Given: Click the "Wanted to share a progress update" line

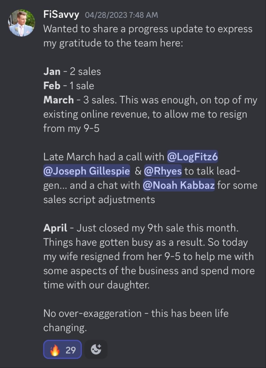Looking at the screenshot, I should (x=148, y=29).
